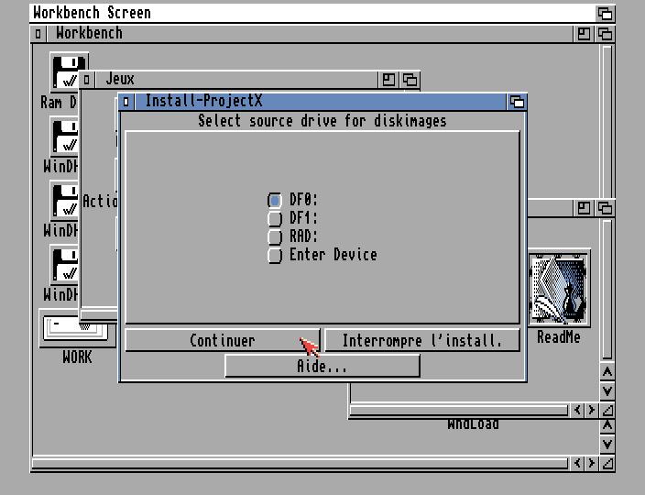
Task: Click the ReadMe window resize gadget
Action: pyautogui.click(x=607, y=410)
